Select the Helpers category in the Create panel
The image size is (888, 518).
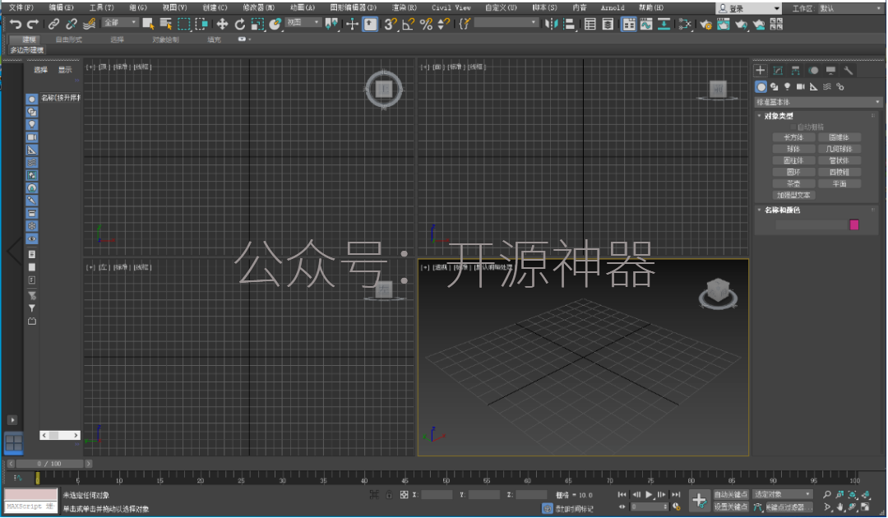click(x=814, y=86)
